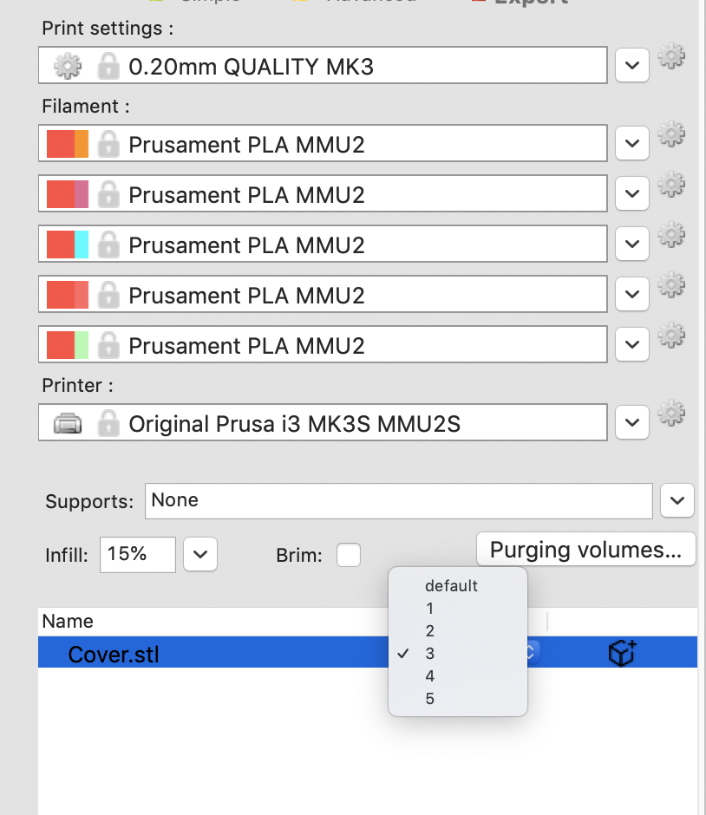The width and height of the screenshot is (706, 815).
Task: Click the cyan filament color swatch
Action: (68, 244)
